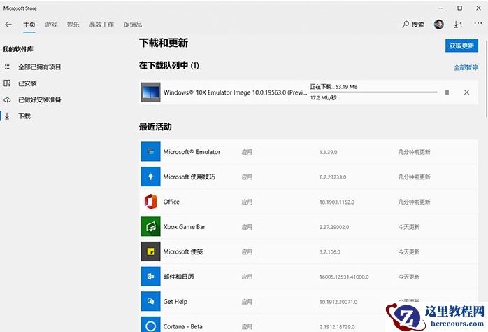Click the Microsoft 使用技巧 lightbulb icon
This screenshot has width=488, height=332.
click(150, 177)
